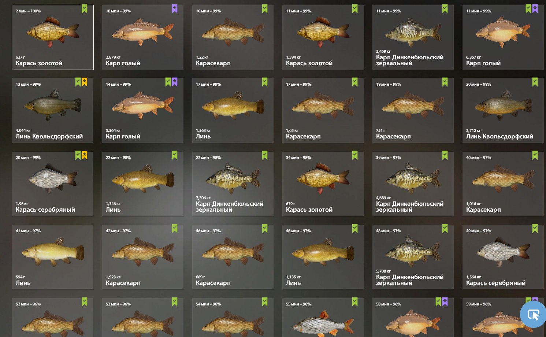Click the yellow star badge on the 4,044 кг Линь Квольсдорфский card
Image resolution: width=546 pixels, height=337 pixels.
(x=85, y=82)
